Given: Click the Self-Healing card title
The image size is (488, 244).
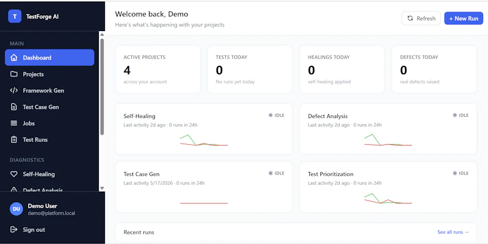Looking at the screenshot, I should [x=140, y=116].
